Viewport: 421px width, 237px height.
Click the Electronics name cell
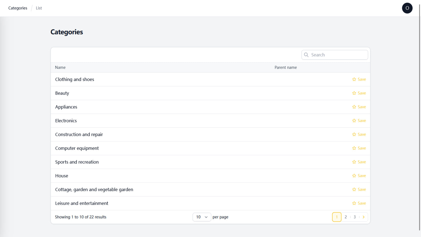[x=66, y=121]
